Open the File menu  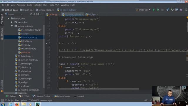[x=2, y=5]
